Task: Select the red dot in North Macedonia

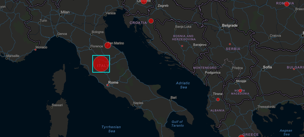Action: click(240, 91)
